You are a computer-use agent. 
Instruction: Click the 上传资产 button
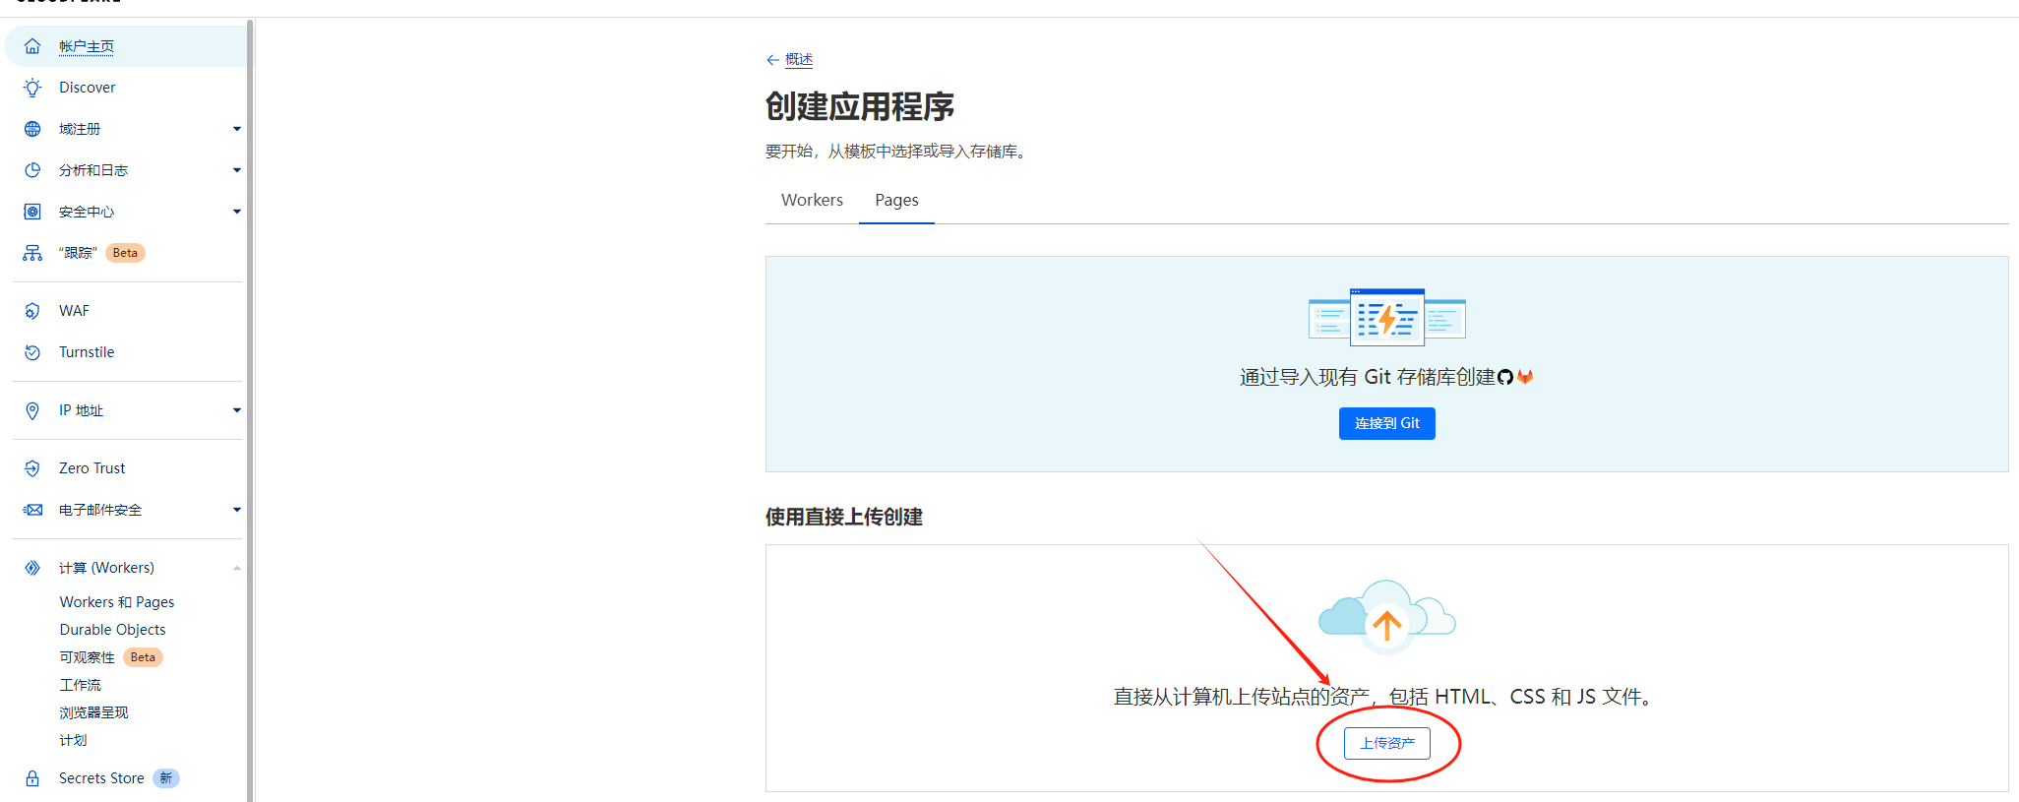pyautogui.click(x=1387, y=743)
